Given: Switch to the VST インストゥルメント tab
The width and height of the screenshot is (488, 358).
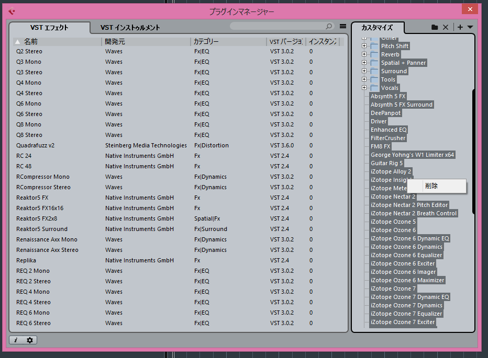Looking at the screenshot, I should (130, 28).
